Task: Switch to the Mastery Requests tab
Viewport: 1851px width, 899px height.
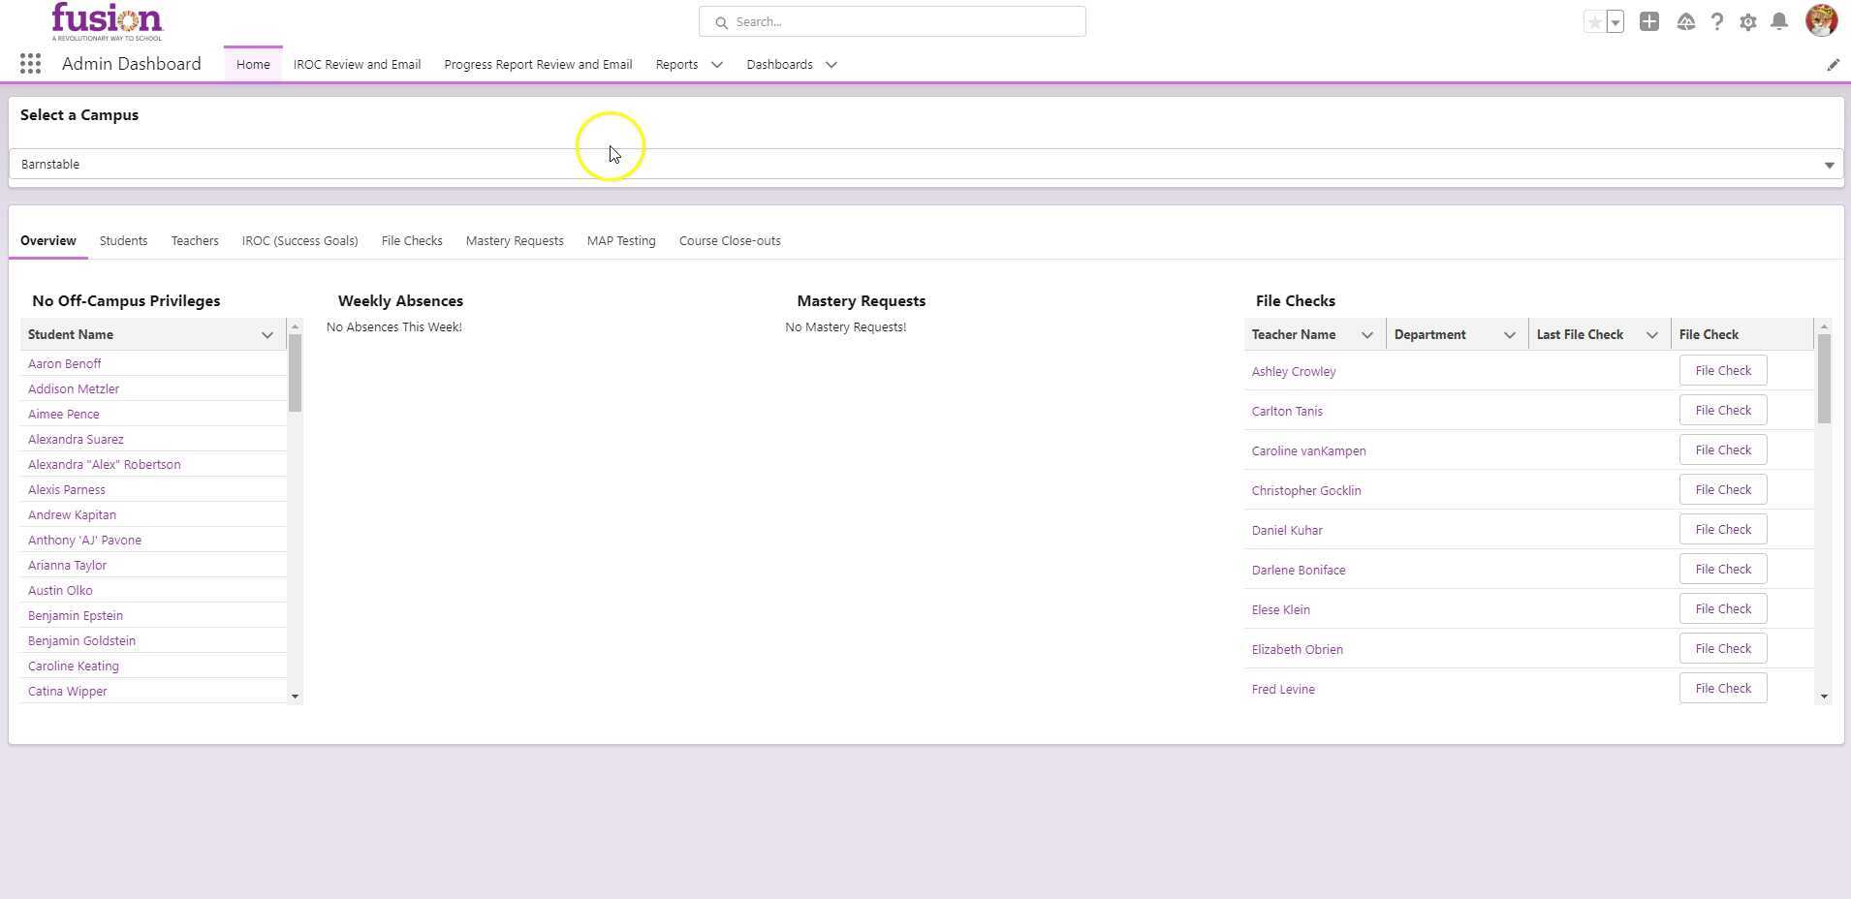Action: [x=514, y=241]
